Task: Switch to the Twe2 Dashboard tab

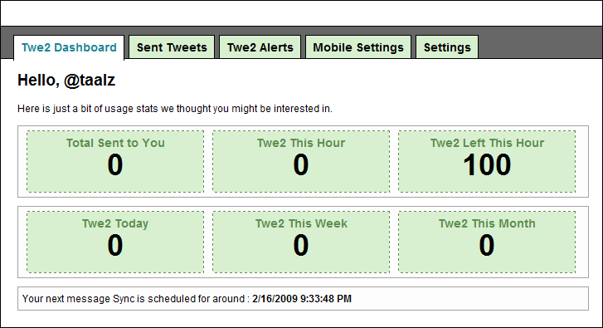Action: tap(69, 47)
